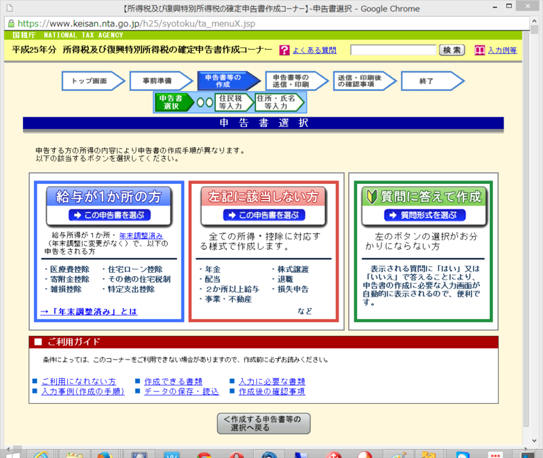Select the 申告書等の作成 step
543x458 pixels.
click(229, 81)
